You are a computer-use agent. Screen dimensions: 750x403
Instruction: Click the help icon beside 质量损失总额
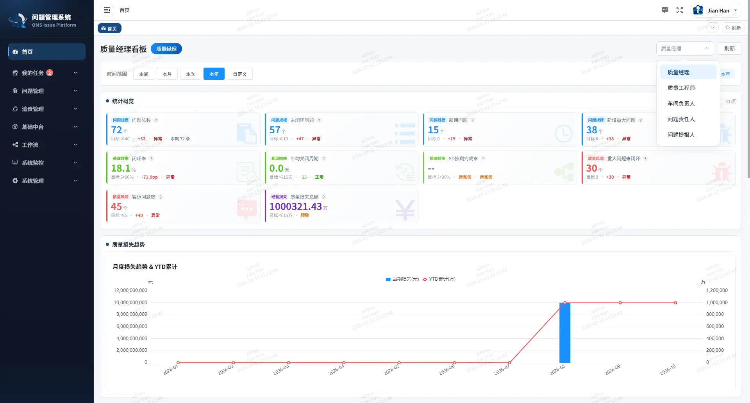[324, 197]
